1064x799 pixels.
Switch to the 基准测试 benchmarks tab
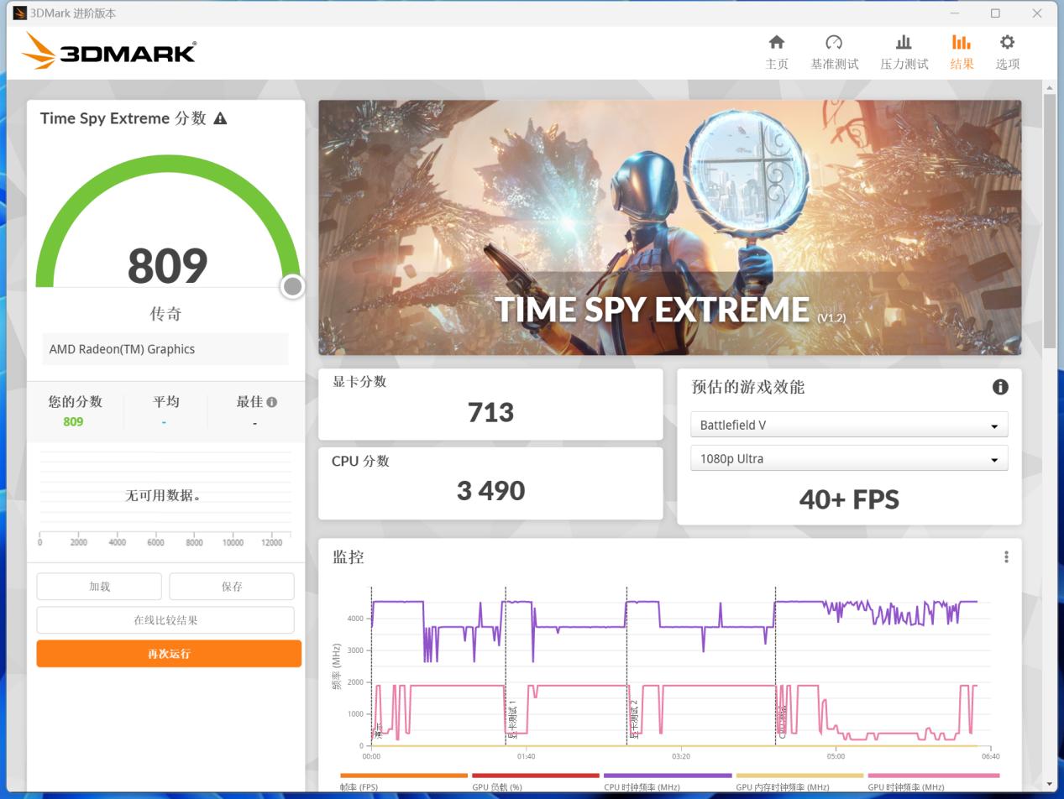click(x=834, y=52)
